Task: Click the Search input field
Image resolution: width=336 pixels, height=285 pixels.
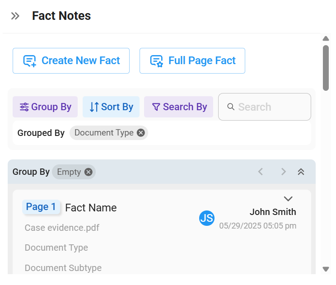Action: [x=265, y=107]
